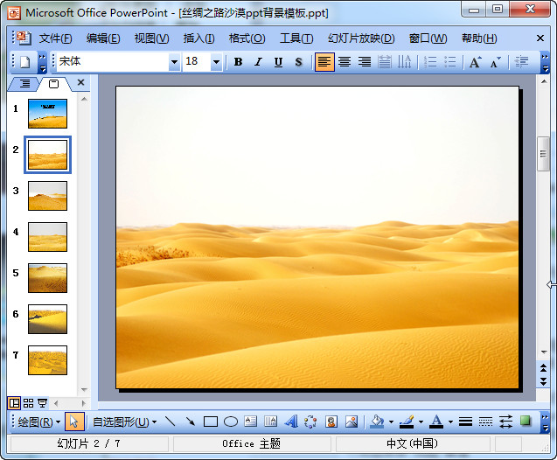The height and width of the screenshot is (460, 557).
Task: Click the New document icon
Action: 24,62
